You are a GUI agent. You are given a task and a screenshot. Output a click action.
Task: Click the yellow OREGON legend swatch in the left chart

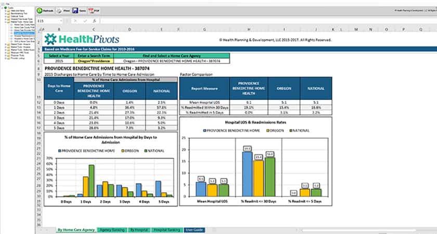click(123, 151)
